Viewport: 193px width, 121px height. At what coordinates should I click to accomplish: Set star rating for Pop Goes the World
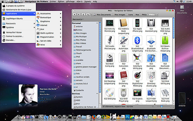(x=45, y=99)
